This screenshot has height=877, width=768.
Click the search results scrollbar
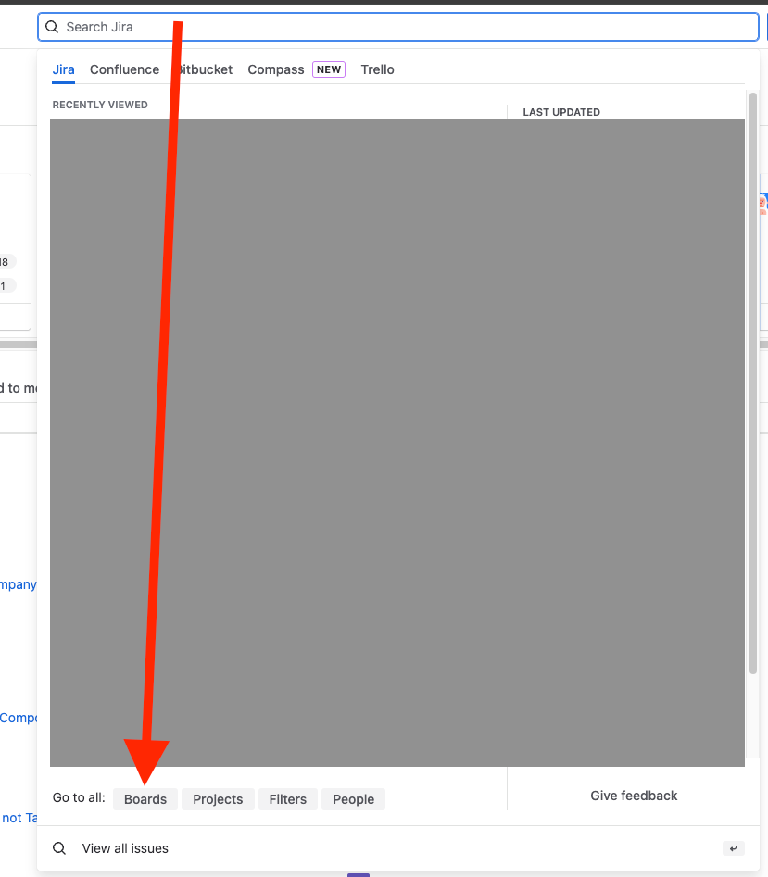753,383
